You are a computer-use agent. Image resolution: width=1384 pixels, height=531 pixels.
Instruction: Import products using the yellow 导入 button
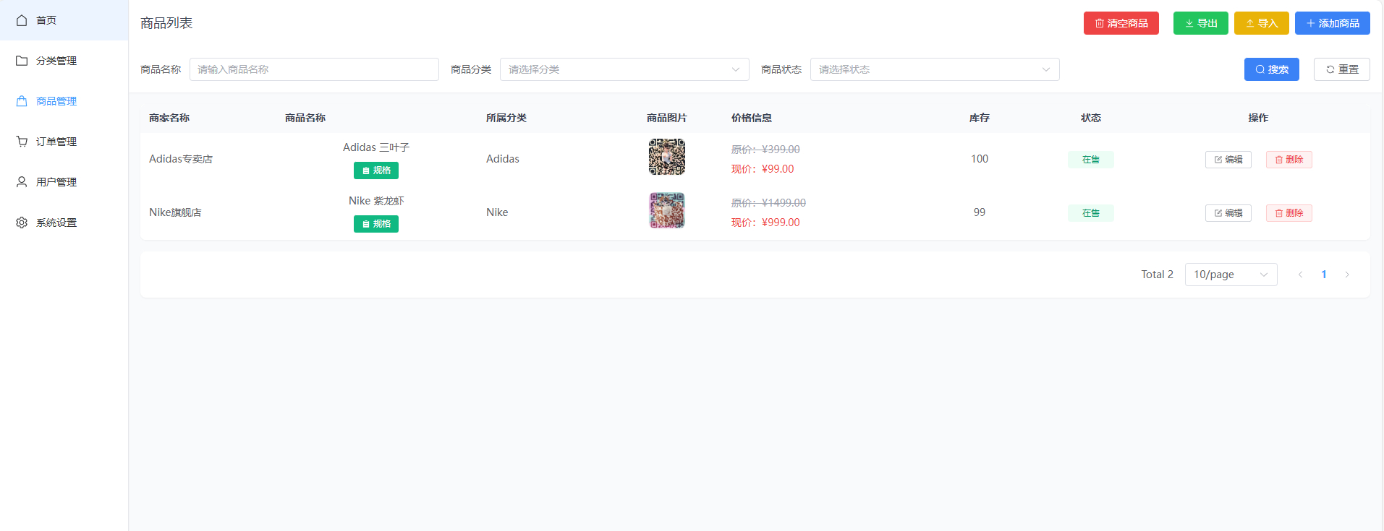(1261, 23)
